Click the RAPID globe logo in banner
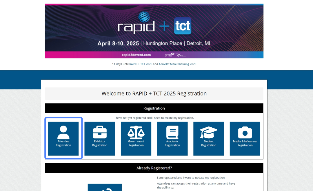 pyautogui.click(x=144, y=16)
